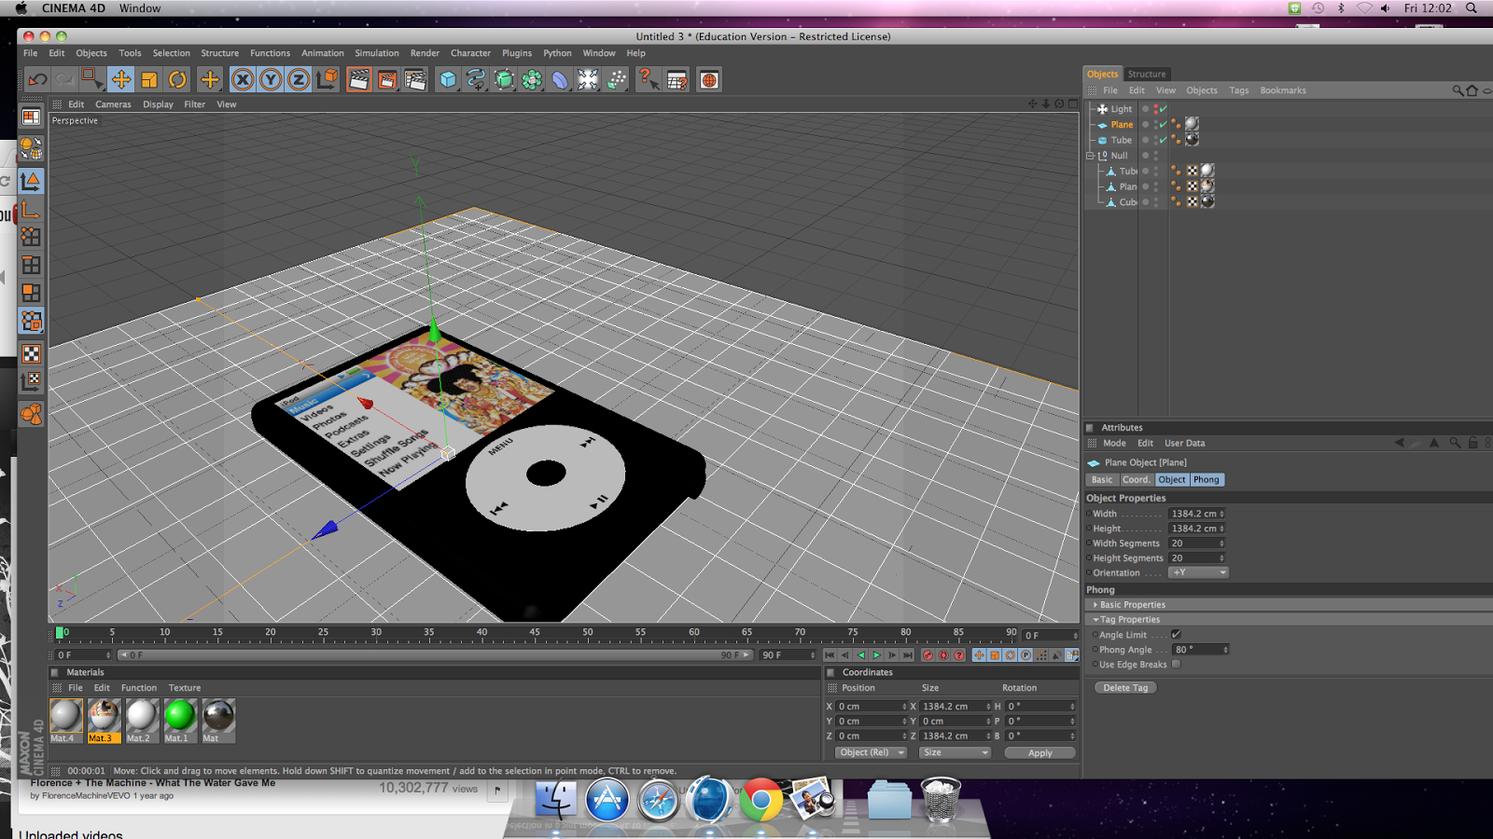1493x839 pixels.
Task: Open the particle emitter icon
Action: coord(616,80)
